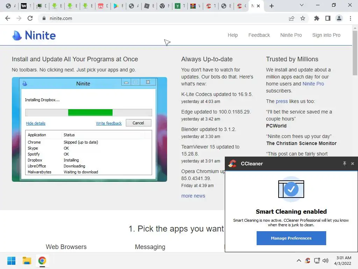Click the Web Browsers category heading
This screenshot has height=269, width=358.
66,247
